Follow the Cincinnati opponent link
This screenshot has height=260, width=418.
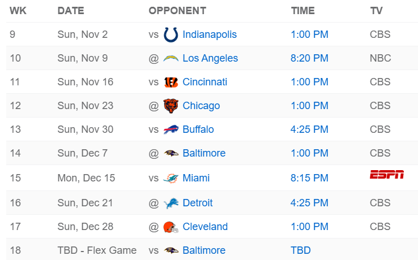pos(204,82)
